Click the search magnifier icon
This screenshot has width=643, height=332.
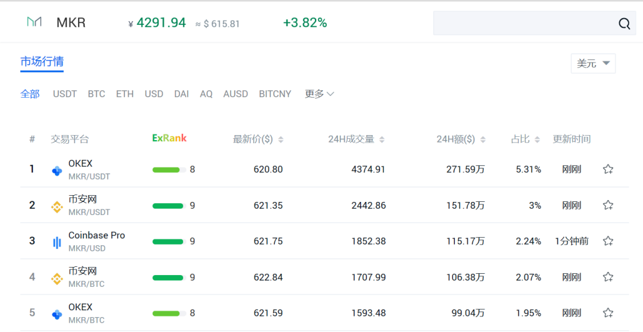(x=624, y=24)
